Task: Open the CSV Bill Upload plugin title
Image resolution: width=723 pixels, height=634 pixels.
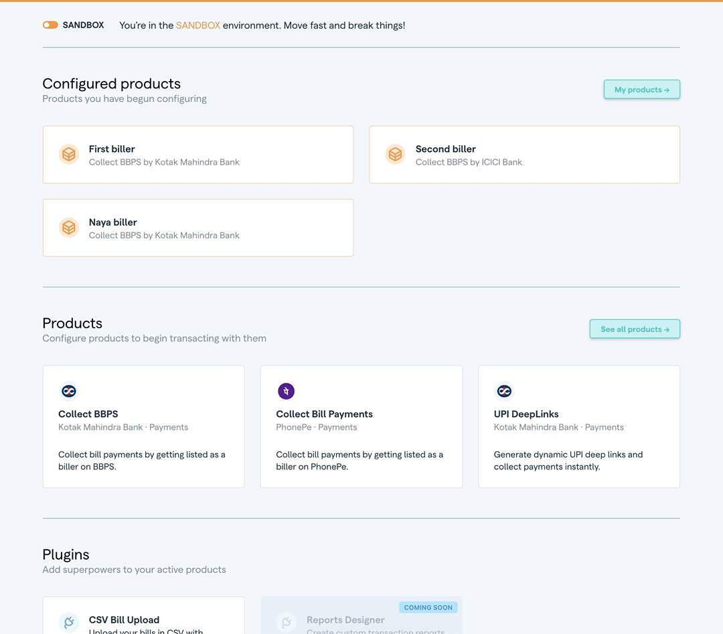Action: click(124, 620)
